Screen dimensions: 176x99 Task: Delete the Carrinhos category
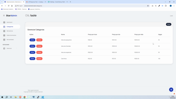(x=39, y=59)
